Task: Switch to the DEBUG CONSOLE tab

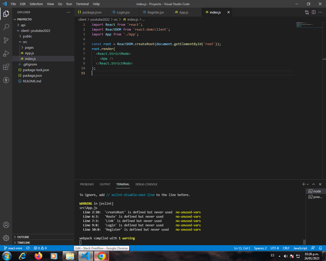Action: pos(146,184)
